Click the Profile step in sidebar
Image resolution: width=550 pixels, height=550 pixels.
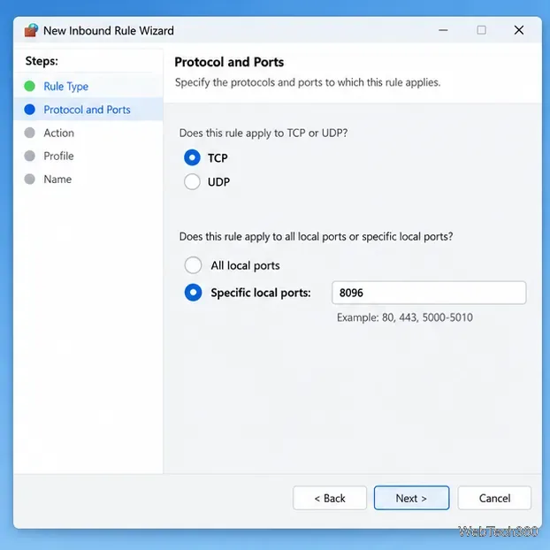click(58, 157)
